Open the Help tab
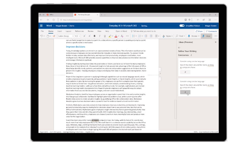 pyautogui.click(x=107, y=31)
